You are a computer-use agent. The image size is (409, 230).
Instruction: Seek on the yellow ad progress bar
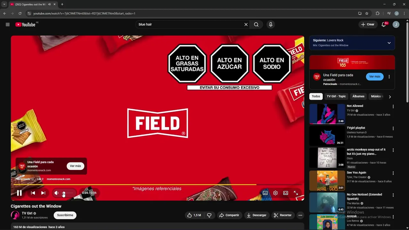158,184
